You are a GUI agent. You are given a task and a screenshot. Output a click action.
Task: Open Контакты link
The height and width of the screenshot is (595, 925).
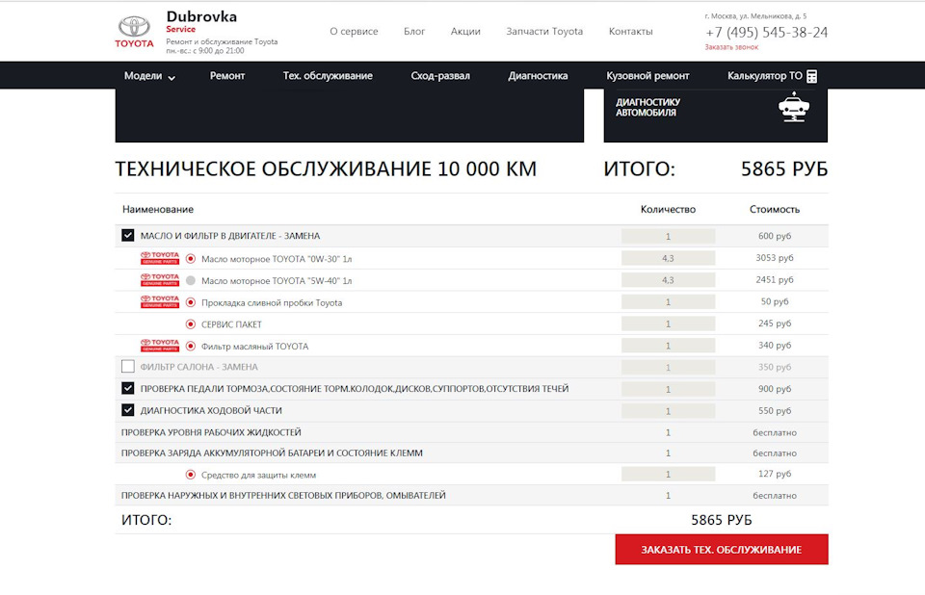point(630,31)
